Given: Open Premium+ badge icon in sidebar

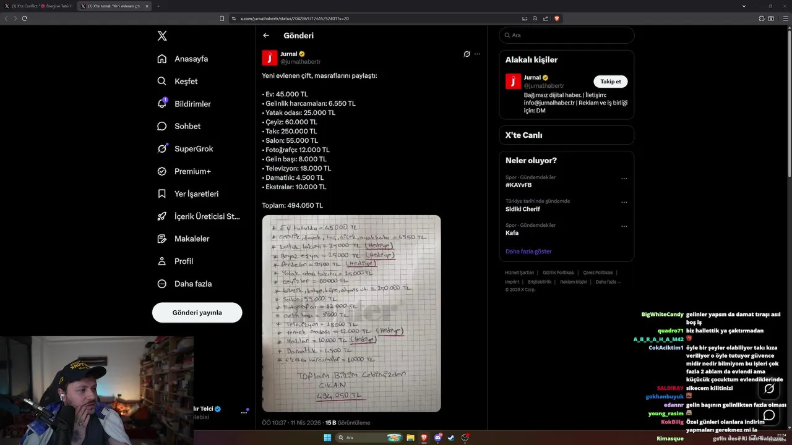Looking at the screenshot, I should [162, 171].
